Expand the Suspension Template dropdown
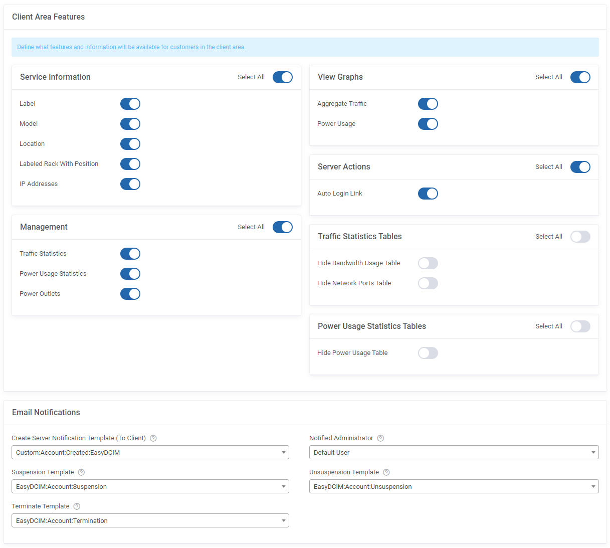Screen dimensions: 610x548 point(150,486)
